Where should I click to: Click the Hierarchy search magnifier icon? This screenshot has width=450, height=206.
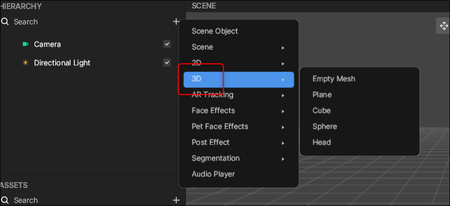5,22
